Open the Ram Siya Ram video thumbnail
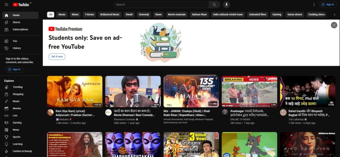This screenshot has height=157, width=340. click(75, 91)
